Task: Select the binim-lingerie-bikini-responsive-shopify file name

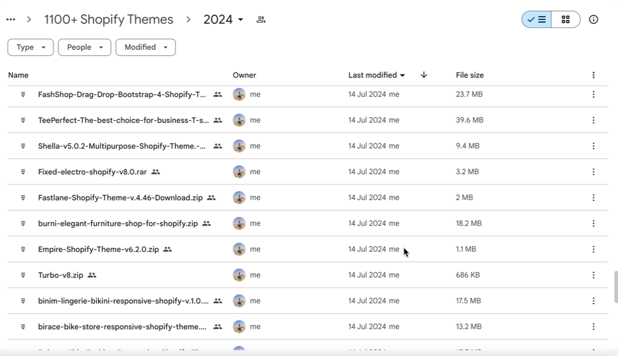Action: [x=123, y=301]
